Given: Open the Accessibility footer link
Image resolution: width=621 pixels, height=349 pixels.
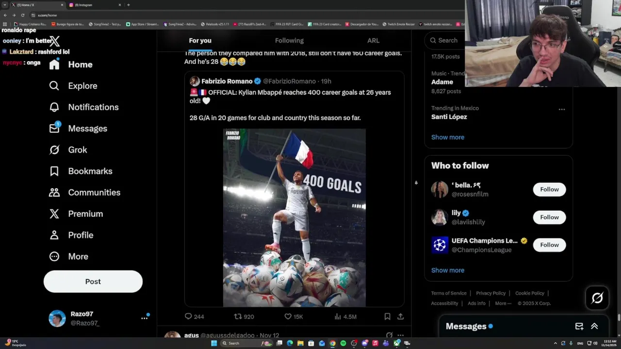Looking at the screenshot, I should tap(444, 303).
